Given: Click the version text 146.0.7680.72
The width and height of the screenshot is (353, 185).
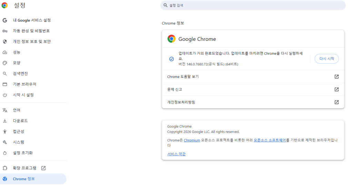Looking at the screenshot, I should (x=209, y=64).
